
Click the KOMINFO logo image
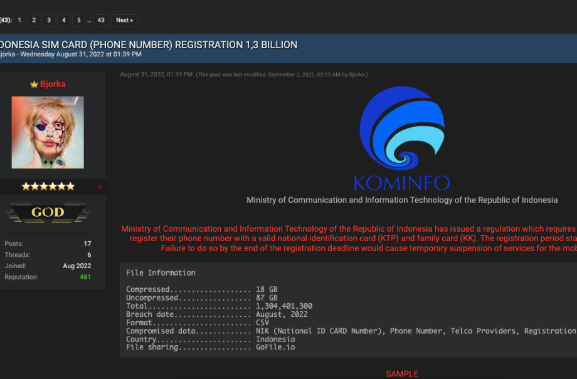point(402,138)
